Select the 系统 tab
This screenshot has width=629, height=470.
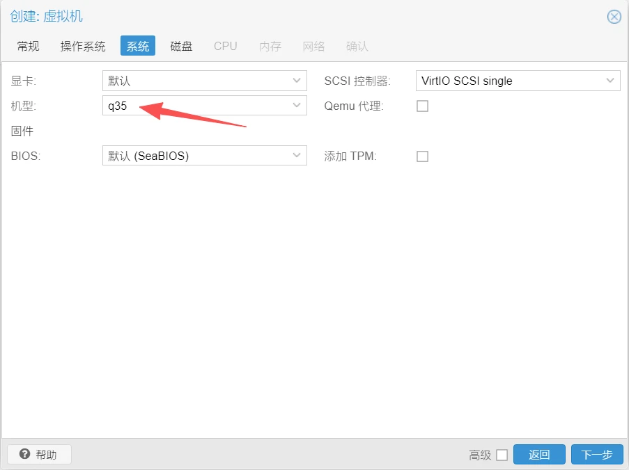137,47
